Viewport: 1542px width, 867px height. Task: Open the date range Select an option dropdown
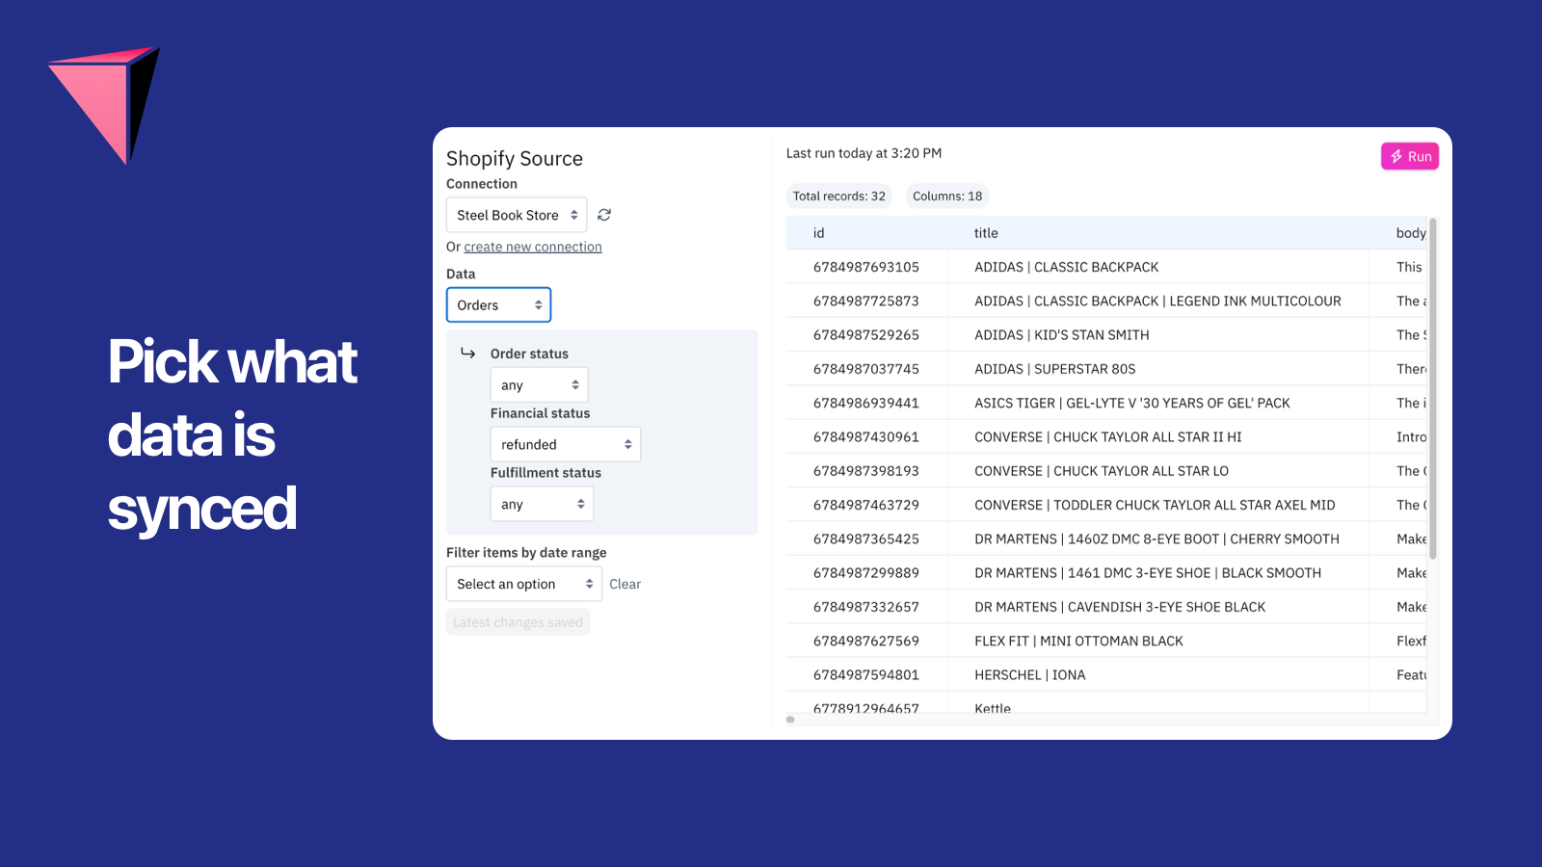(x=524, y=584)
